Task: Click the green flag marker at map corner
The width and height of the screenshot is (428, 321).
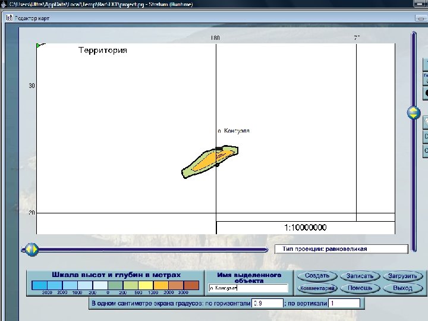Action: pyautogui.click(x=39, y=45)
